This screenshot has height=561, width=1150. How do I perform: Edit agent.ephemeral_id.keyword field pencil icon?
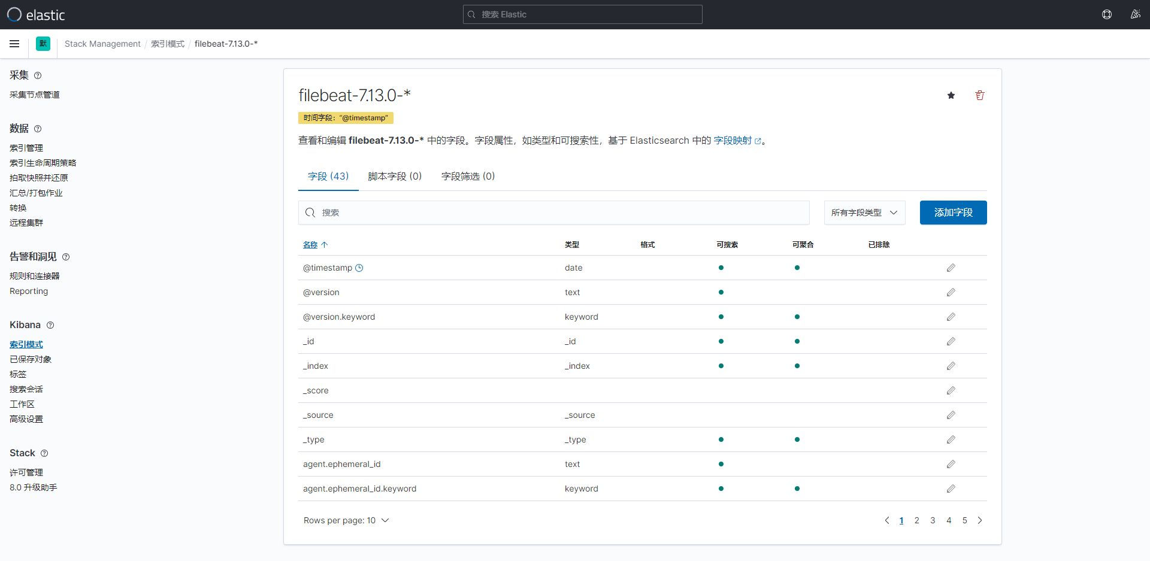(x=951, y=489)
